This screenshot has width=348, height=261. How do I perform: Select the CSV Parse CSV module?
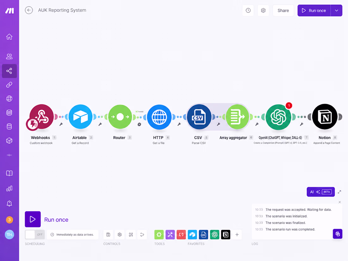pos(199,117)
